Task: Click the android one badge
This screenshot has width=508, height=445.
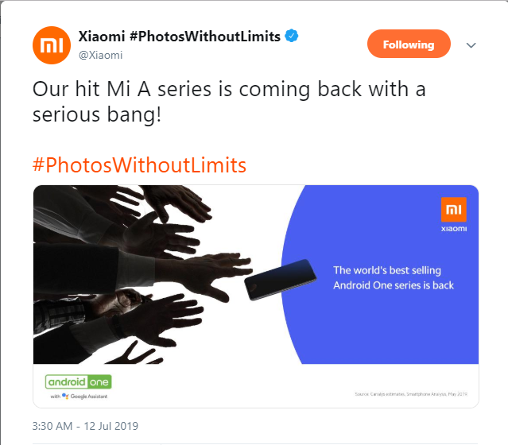Action: coord(79,382)
